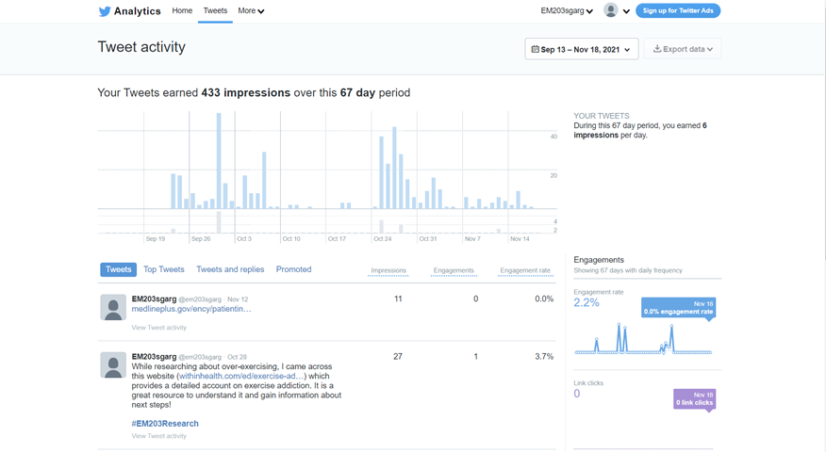Screen dimensions: 826x452
Task: Switch to Promoted tab
Action: pos(293,269)
